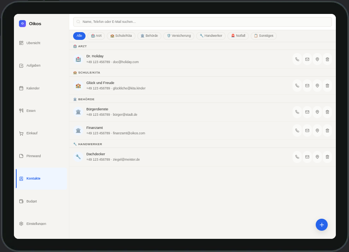Open Dachdecker contact name

[96, 154]
